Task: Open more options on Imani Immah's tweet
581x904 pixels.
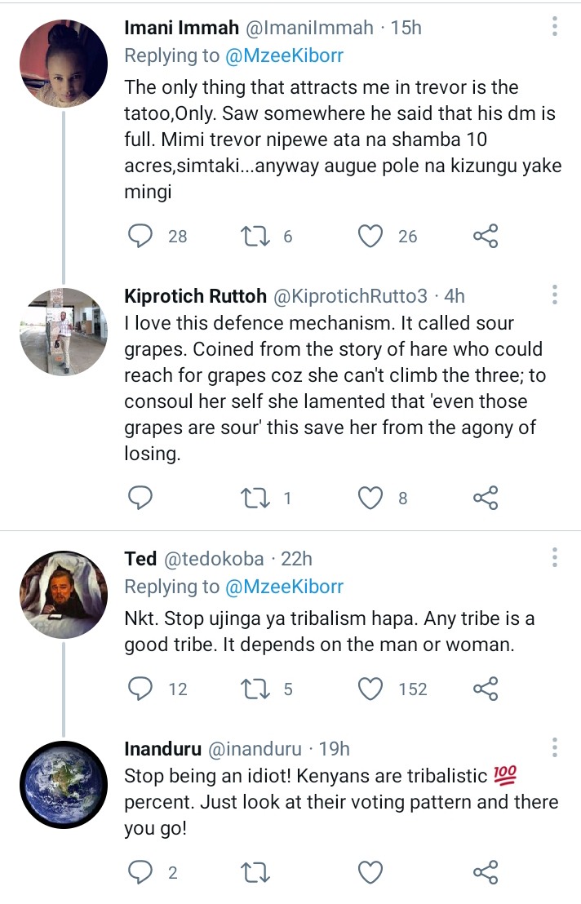Action: (x=555, y=27)
